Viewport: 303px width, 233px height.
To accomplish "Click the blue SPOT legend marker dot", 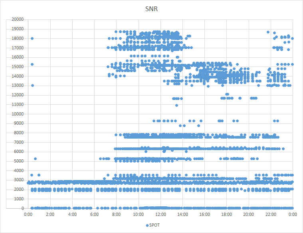I will (x=147, y=225).
